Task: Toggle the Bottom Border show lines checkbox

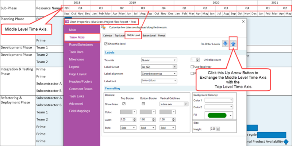Action: (143, 104)
